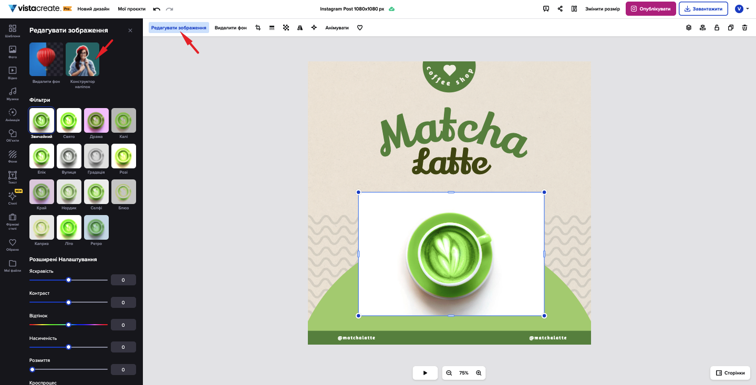Zoom out with the minus magnifier

click(x=449, y=373)
